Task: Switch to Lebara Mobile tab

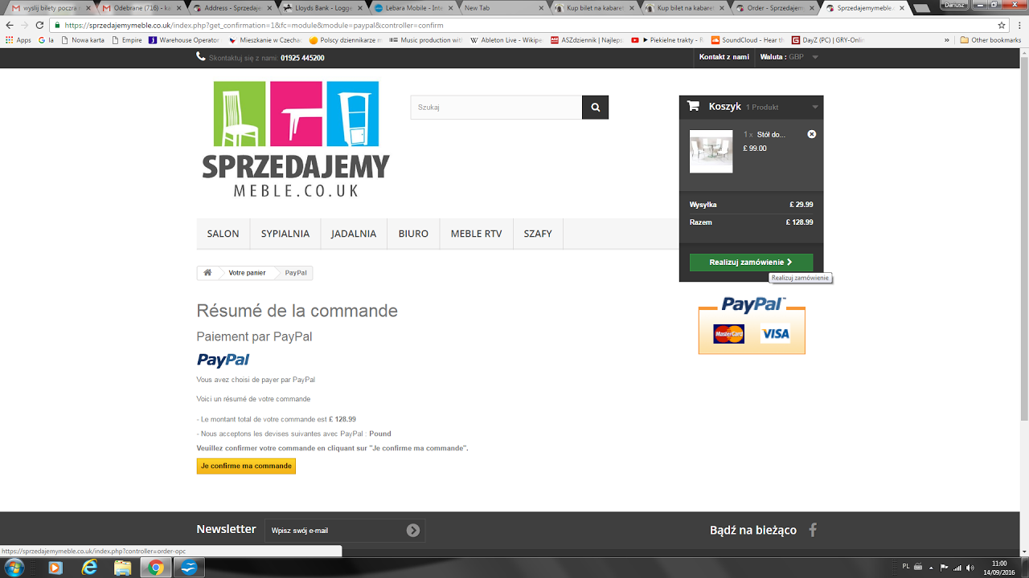Action: (413, 7)
